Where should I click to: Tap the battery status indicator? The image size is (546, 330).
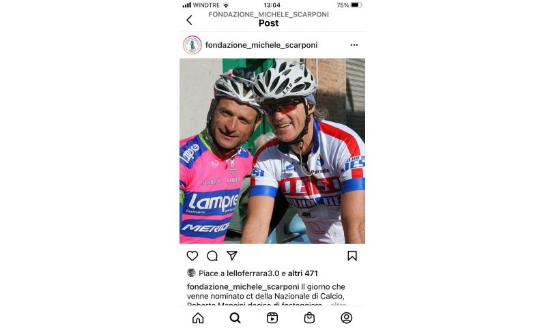(356, 5)
